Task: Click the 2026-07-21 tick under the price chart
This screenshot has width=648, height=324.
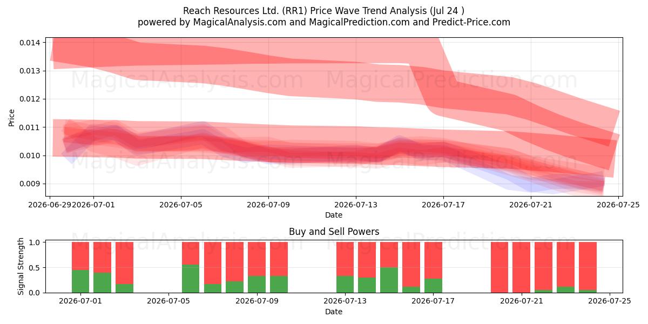Action: coord(531,205)
